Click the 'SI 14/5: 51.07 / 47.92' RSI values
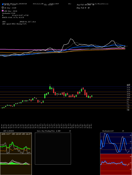This screenshot has height=175, width=132. click(20, 15)
